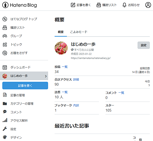Click the globe icon beside すべての人に公開
Viewport: 153px width, 141px height.
tap(72, 50)
